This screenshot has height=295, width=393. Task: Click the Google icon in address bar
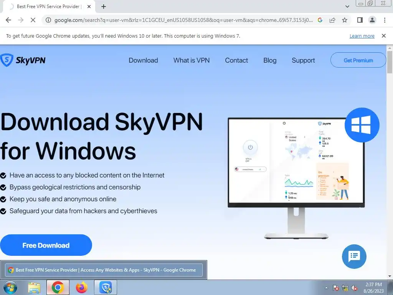coord(320,20)
